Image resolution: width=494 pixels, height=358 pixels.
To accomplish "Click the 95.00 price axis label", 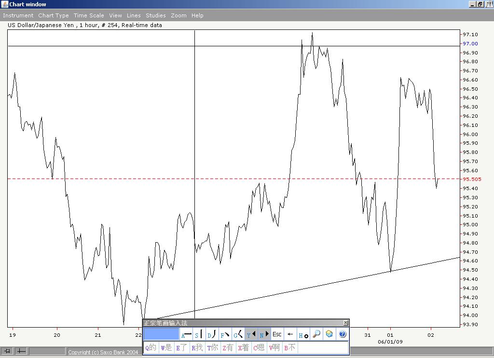I will [470, 225].
